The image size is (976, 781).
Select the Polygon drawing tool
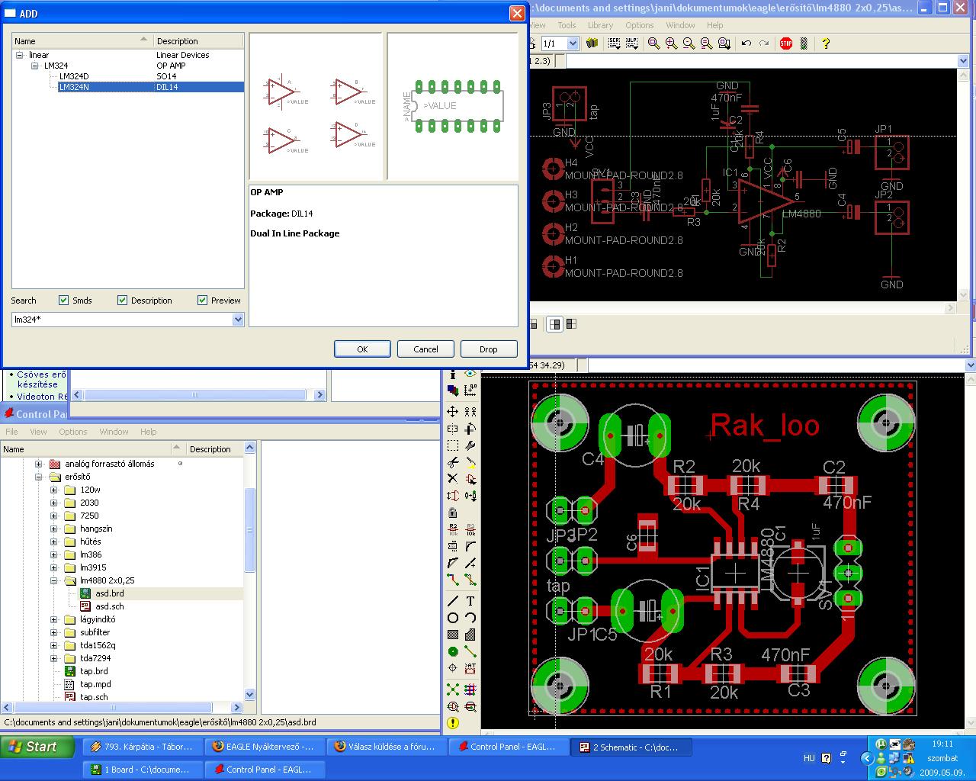pyautogui.click(x=470, y=635)
